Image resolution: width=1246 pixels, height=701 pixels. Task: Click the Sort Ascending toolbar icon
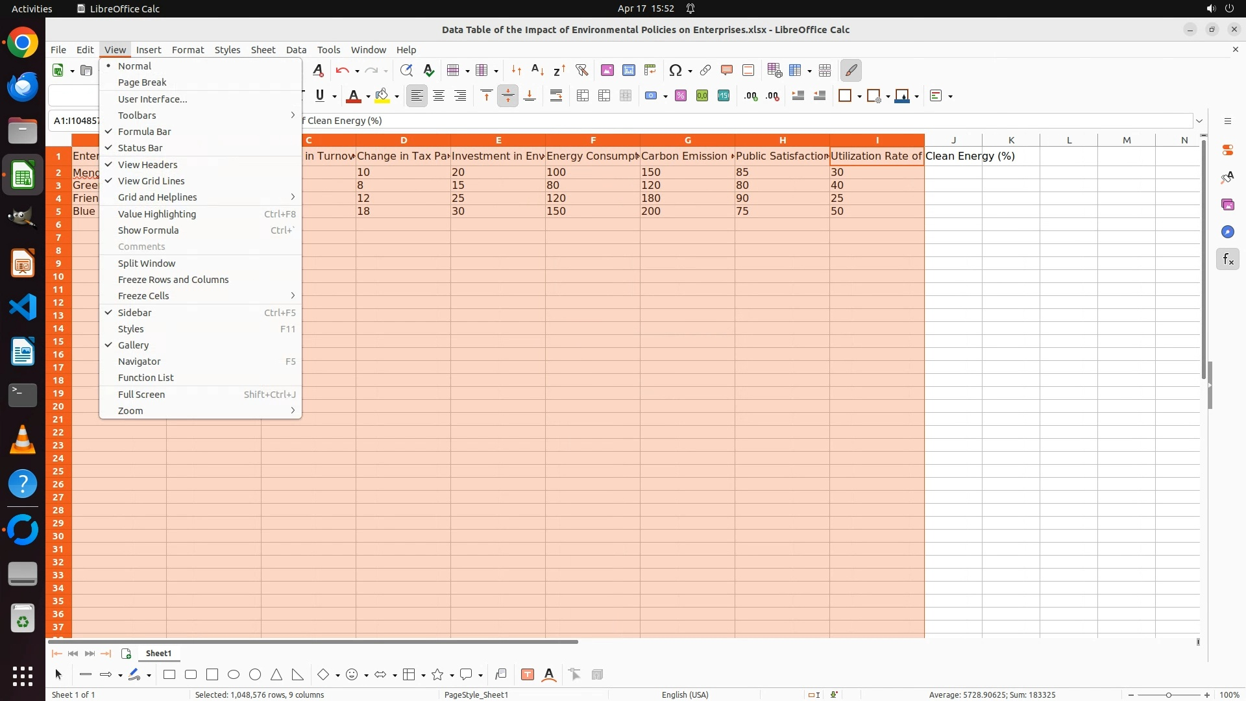coord(537,70)
